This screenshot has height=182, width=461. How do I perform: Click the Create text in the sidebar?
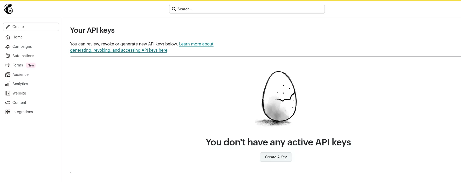coord(18,27)
